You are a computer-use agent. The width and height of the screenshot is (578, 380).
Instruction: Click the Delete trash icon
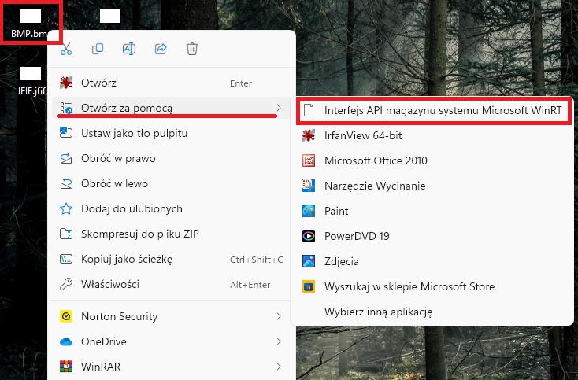[192, 49]
